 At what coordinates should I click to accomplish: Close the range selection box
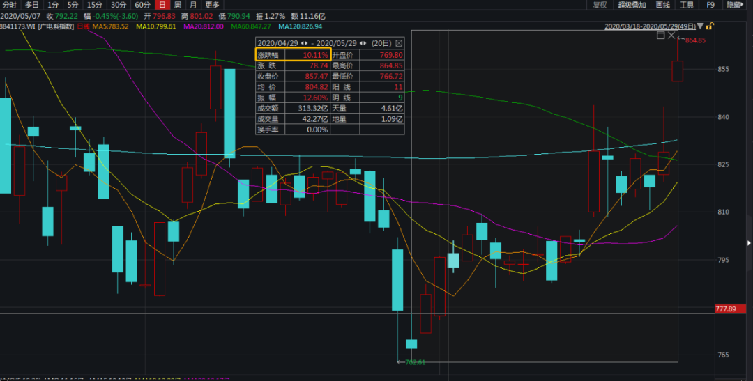[x=672, y=36]
